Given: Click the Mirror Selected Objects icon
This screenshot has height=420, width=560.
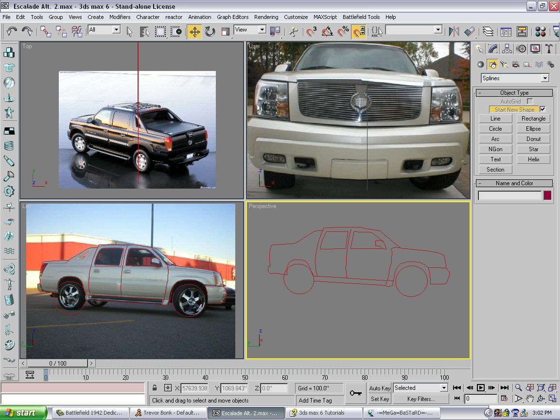Looking at the screenshot, I should coord(454,32).
